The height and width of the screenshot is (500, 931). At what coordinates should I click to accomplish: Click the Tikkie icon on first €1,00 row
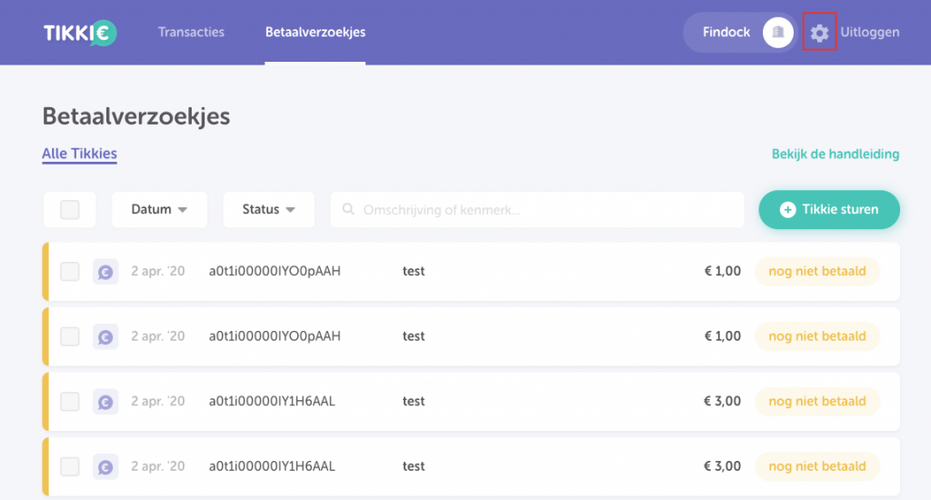pos(105,271)
